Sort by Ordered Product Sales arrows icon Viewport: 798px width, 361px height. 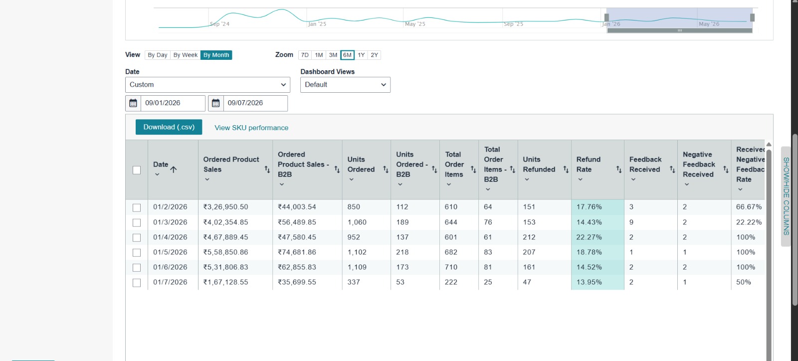[267, 170]
